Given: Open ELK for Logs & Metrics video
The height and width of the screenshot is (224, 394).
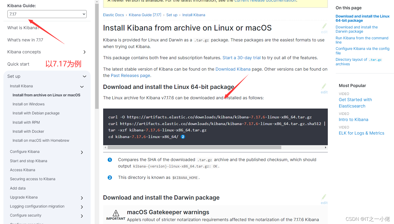Looking at the screenshot, I should click(x=361, y=133).
